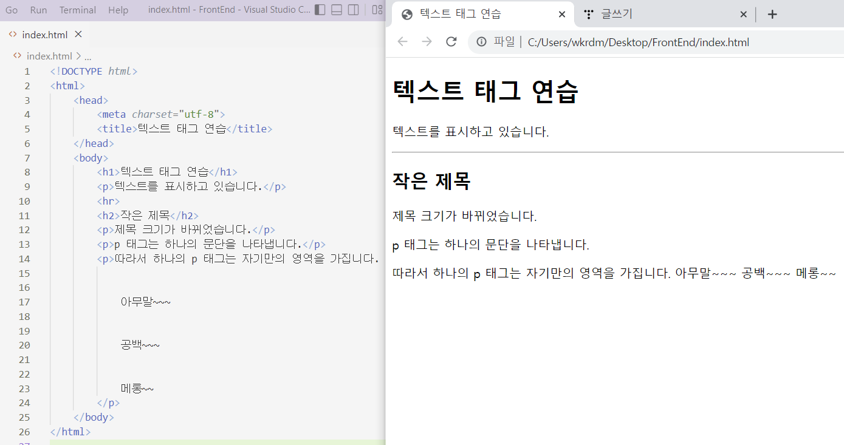This screenshot has height=445, width=844.
Task: Open the Go menu in VS Code
Action: pyautogui.click(x=12, y=10)
